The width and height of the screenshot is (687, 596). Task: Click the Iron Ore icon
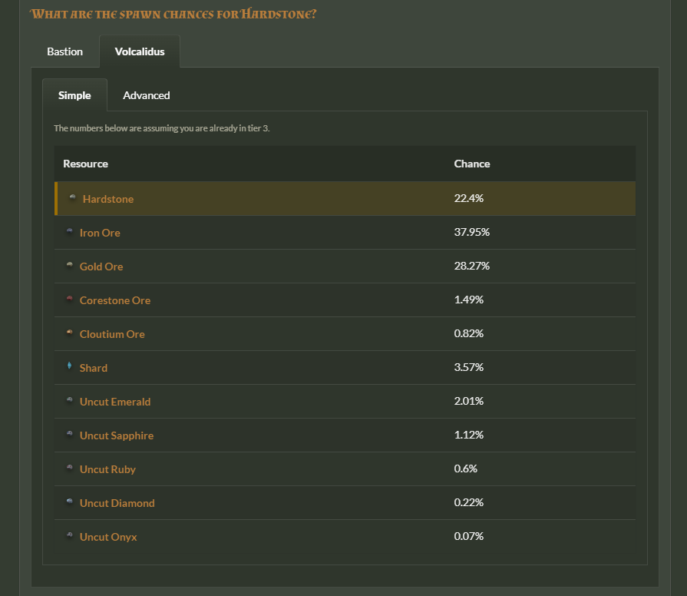(70, 232)
